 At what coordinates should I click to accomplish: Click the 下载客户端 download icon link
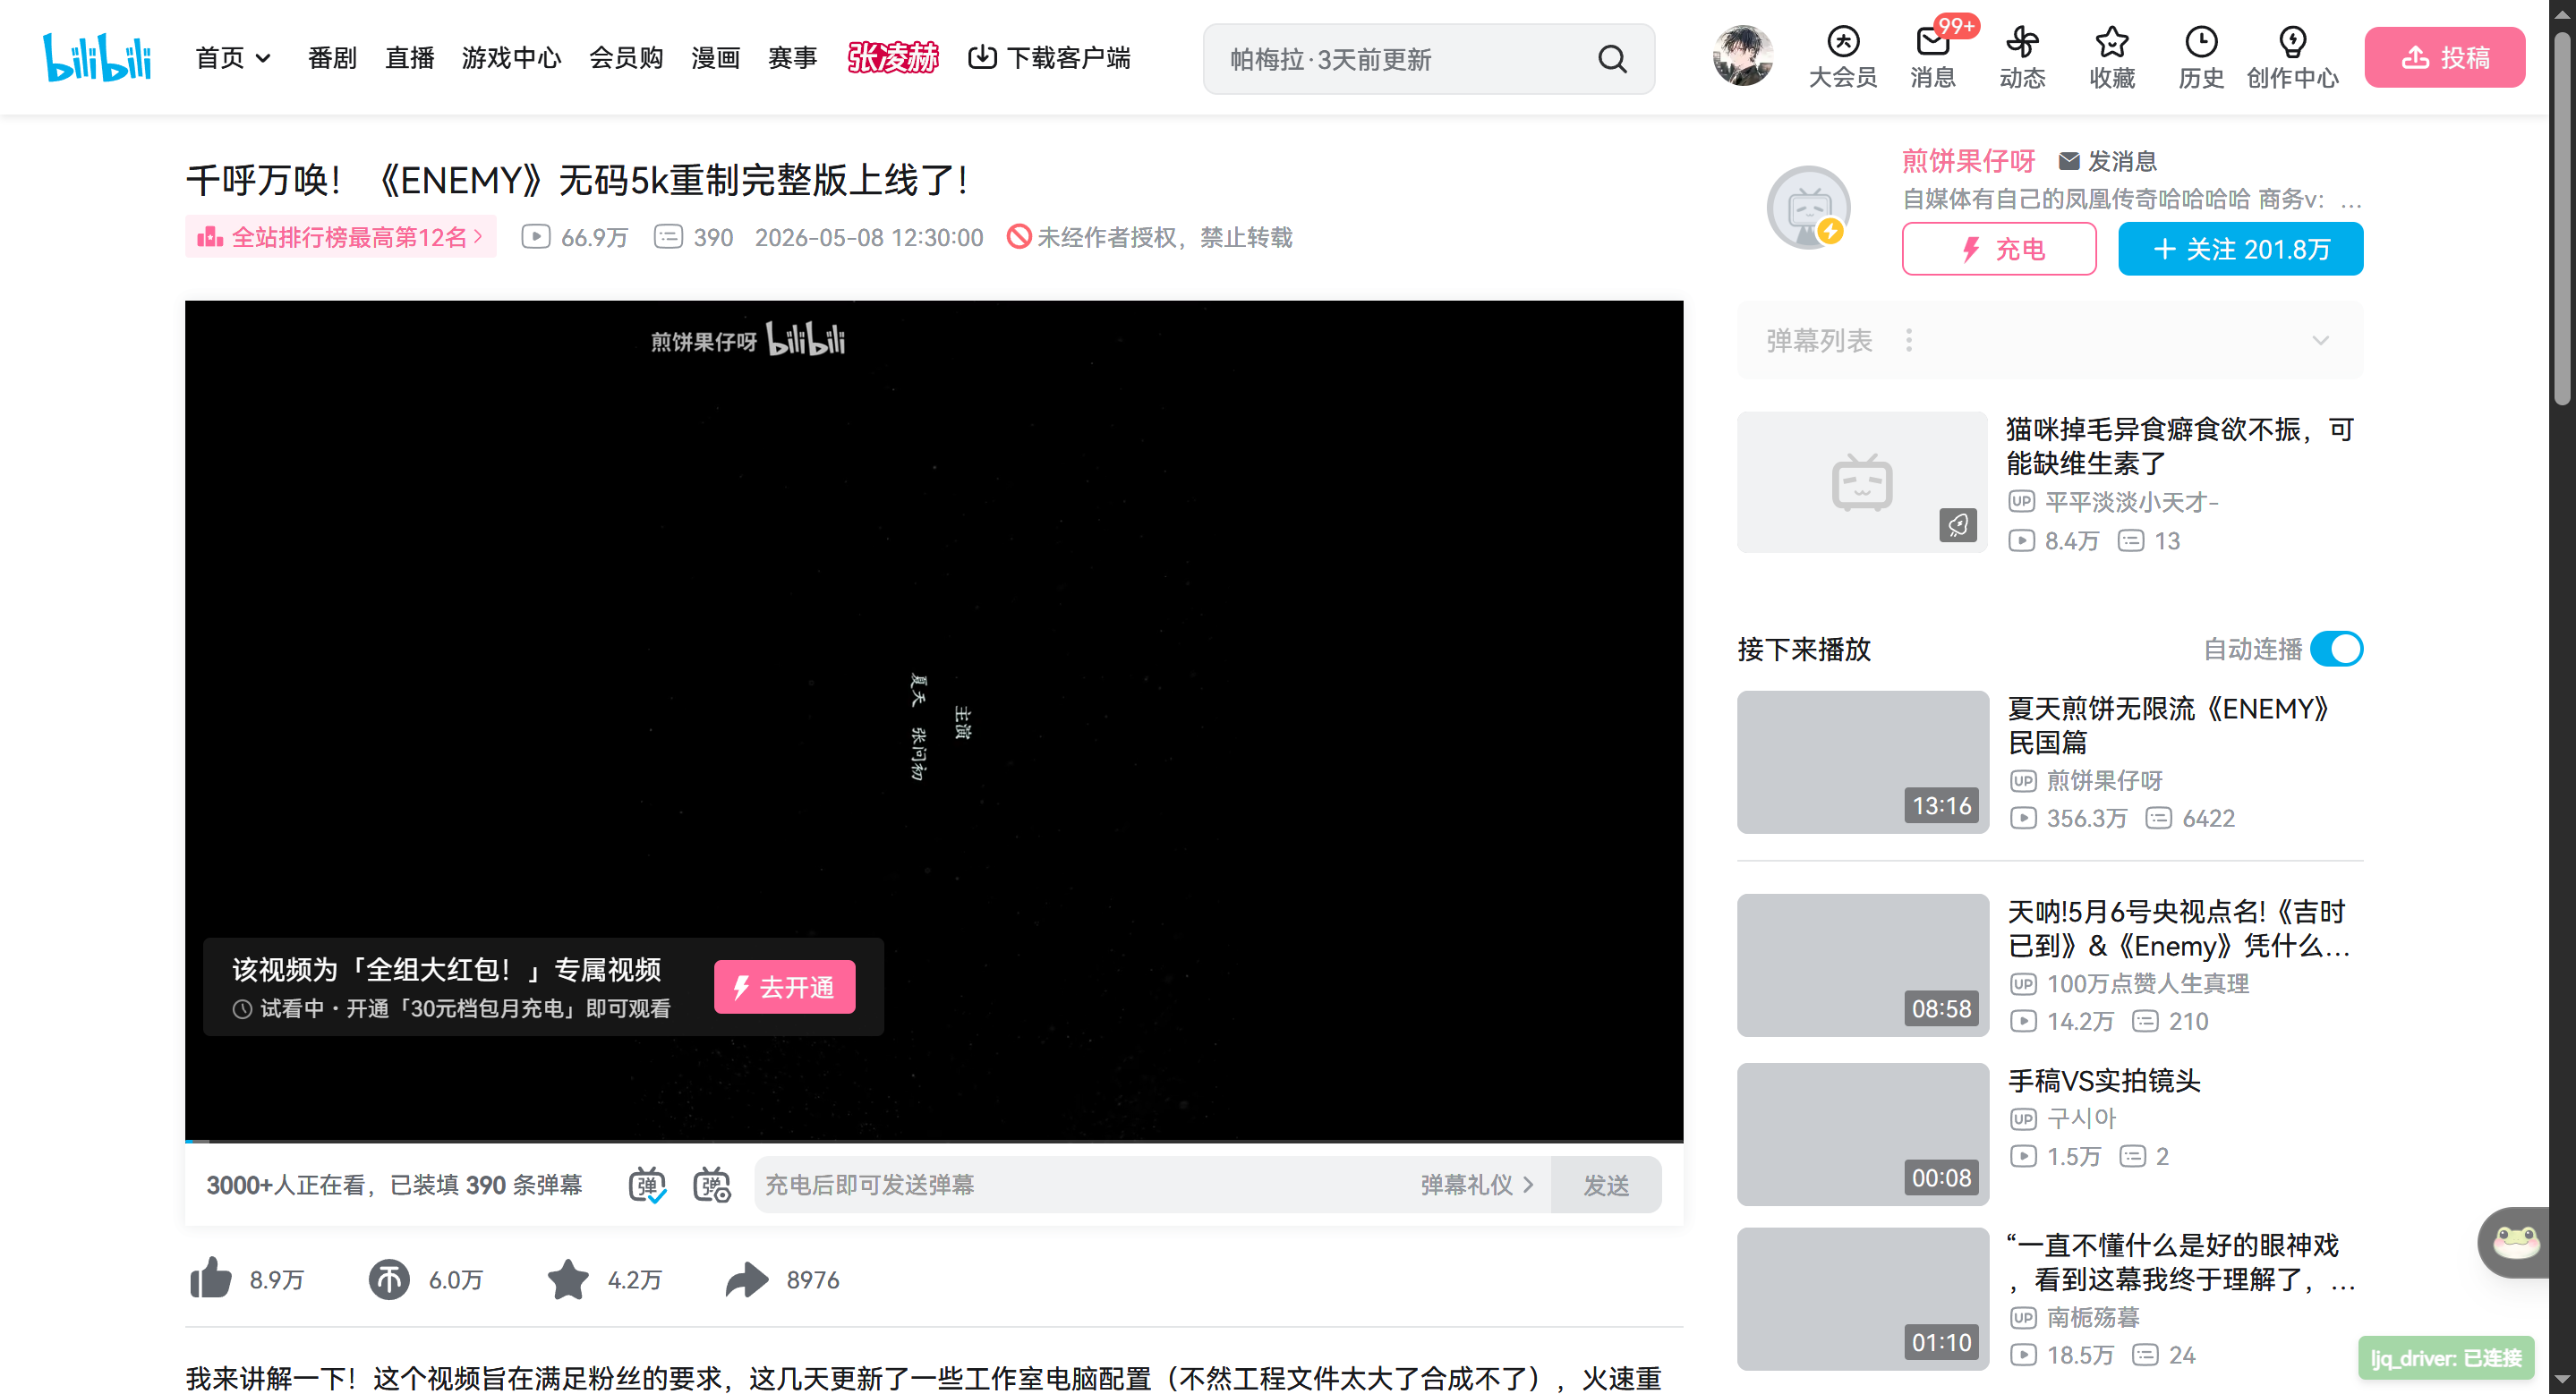[x=1049, y=57]
